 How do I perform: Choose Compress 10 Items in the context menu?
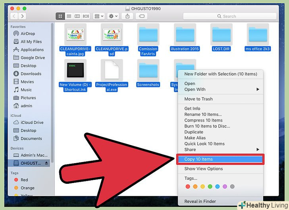(x=203, y=120)
